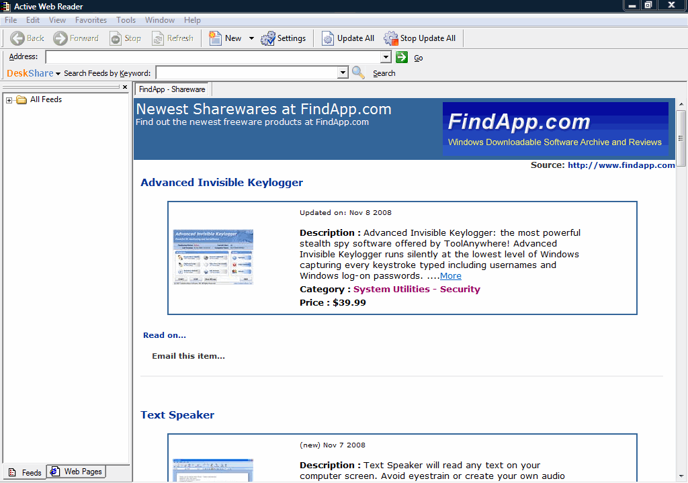Click the Advanced Invisible Keylogger screenshot thumbnail
The image size is (688, 483).
tap(213, 257)
